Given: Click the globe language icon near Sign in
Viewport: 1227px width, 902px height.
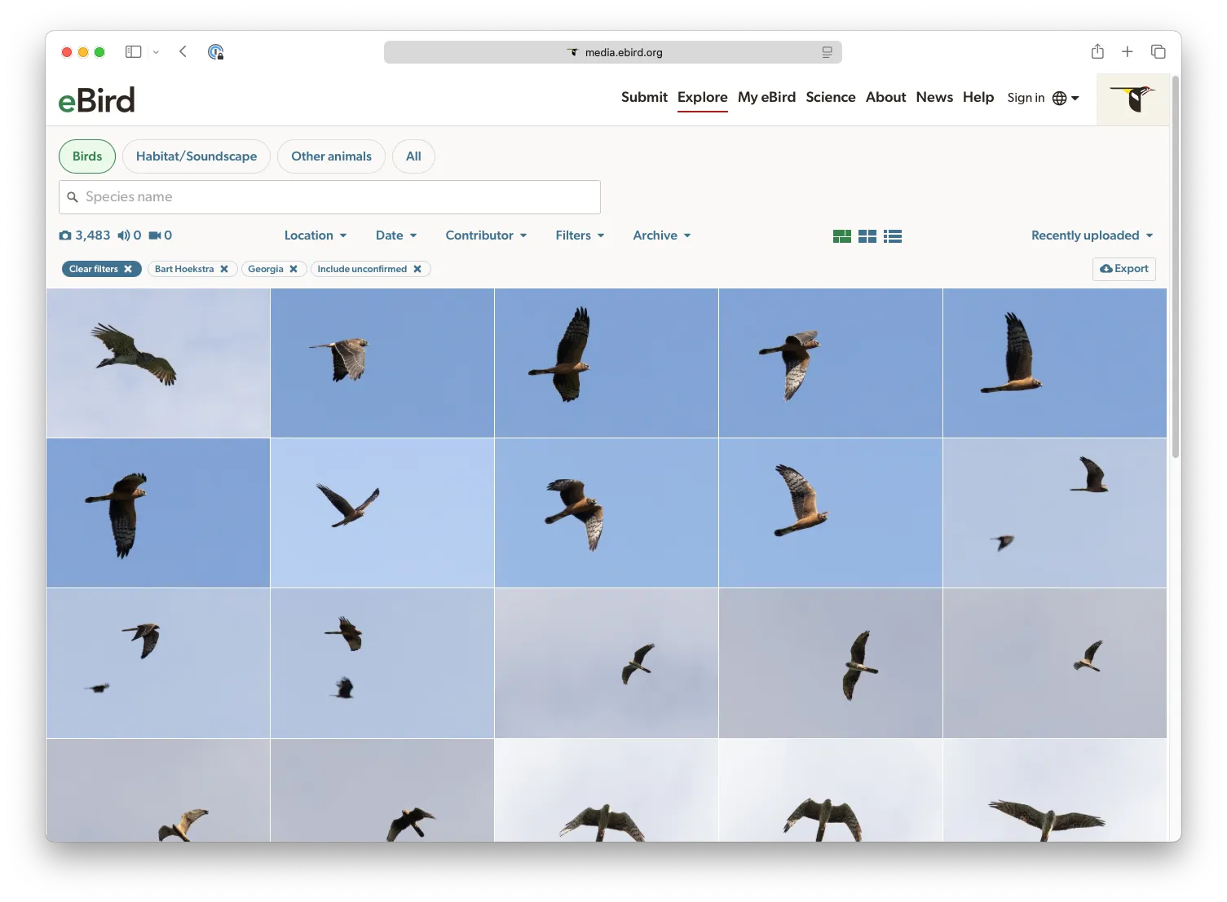Looking at the screenshot, I should tap(1058, 97).
